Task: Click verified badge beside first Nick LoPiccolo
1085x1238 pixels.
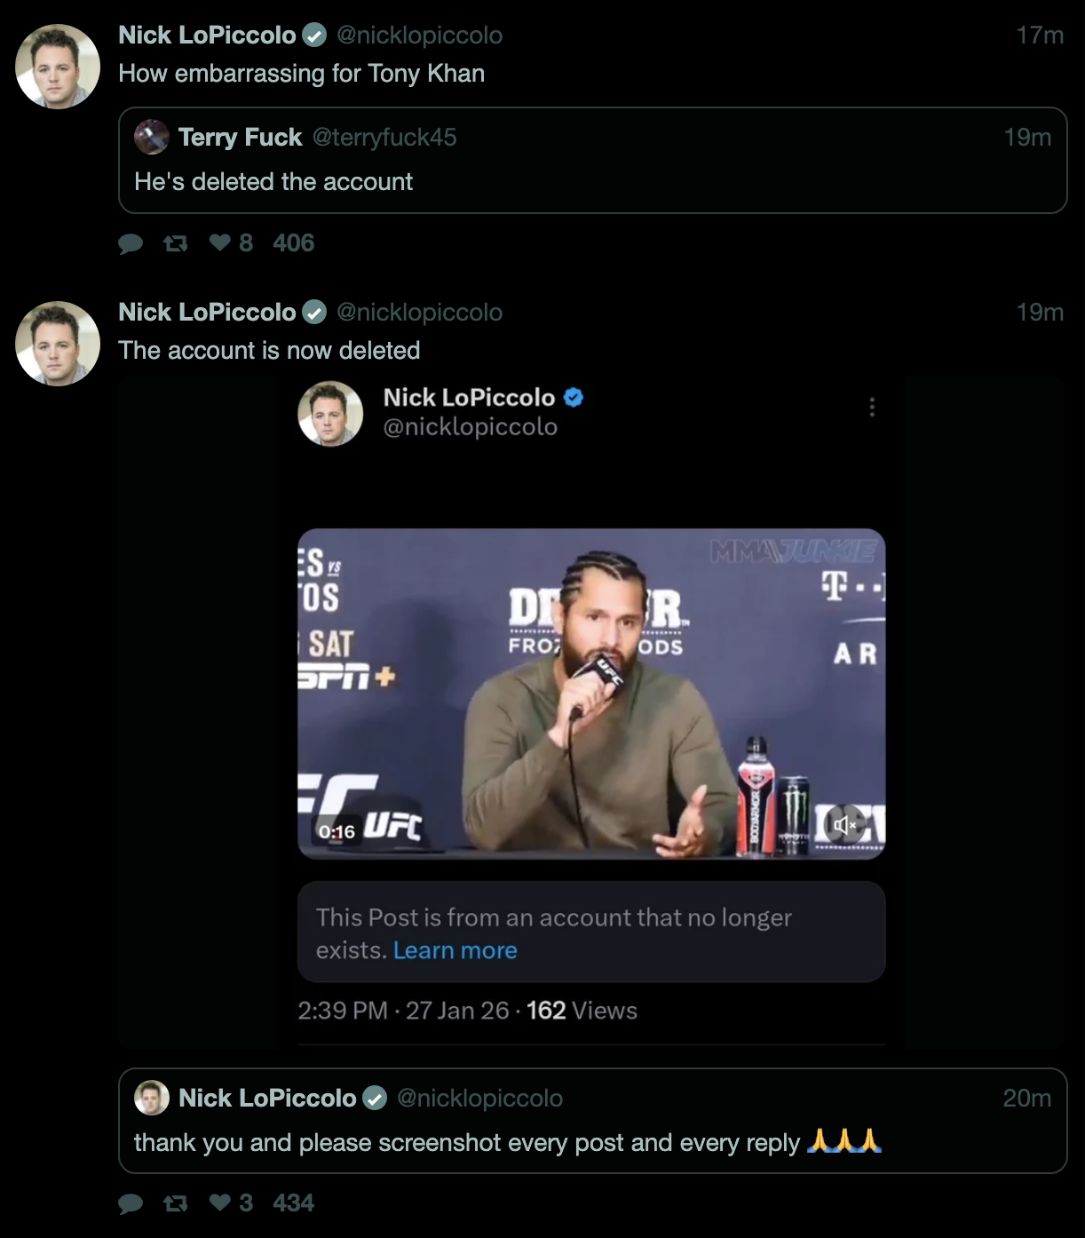Action: (x=314, y=36)
